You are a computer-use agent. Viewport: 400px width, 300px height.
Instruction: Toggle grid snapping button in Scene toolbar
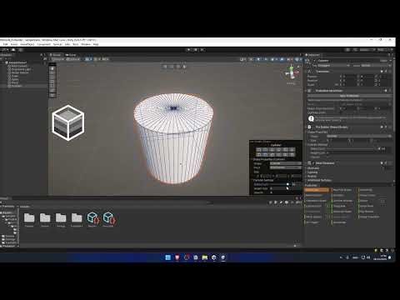pos(88,59)
